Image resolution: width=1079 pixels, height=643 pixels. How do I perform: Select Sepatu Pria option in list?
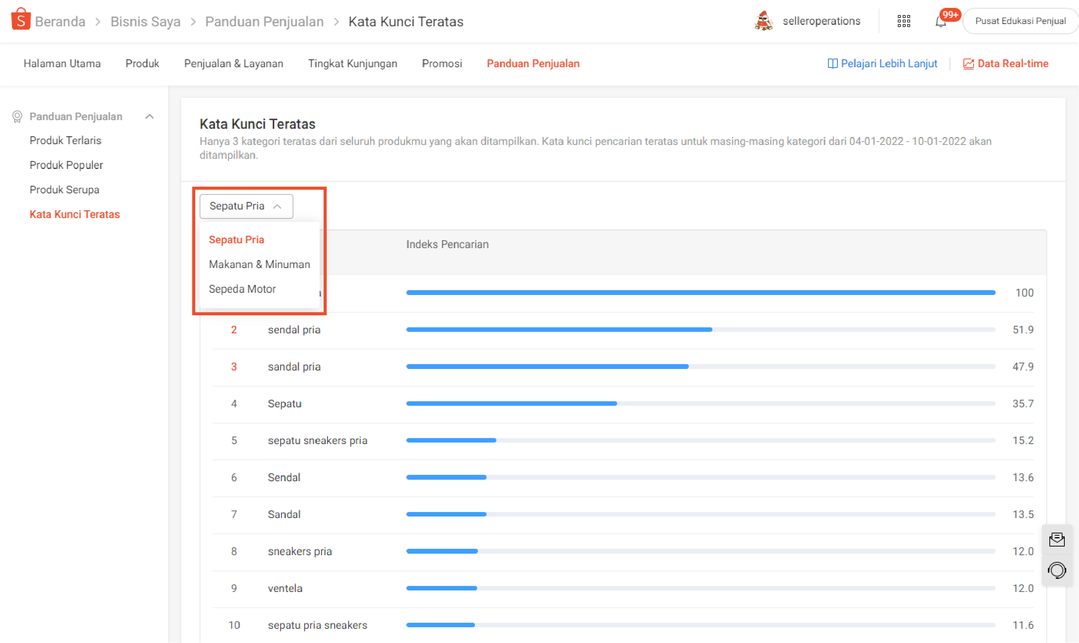coord(236,239)
